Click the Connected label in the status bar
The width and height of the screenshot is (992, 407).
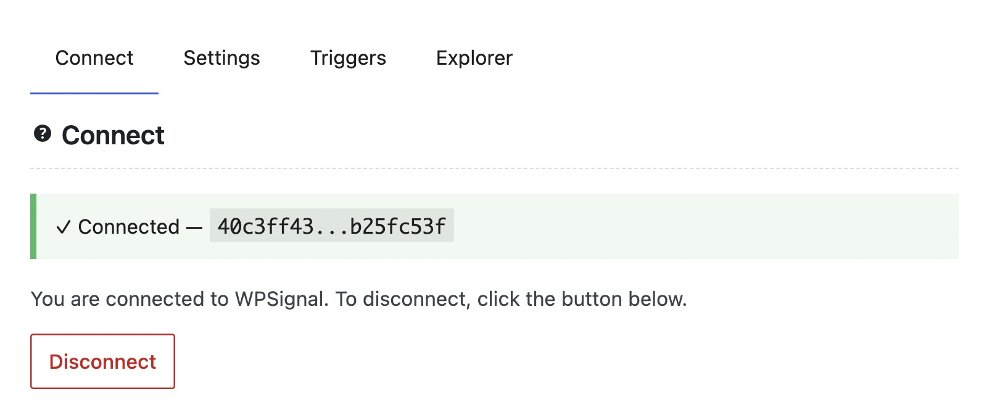(x=128, y=227)
